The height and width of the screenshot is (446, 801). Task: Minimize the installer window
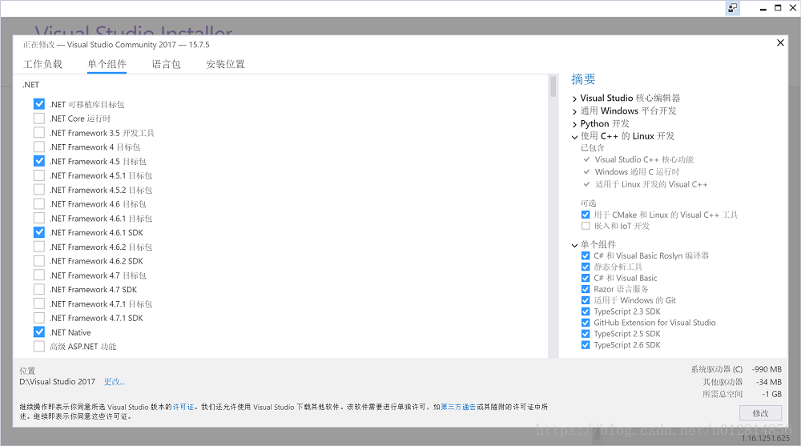coord(763,8)
